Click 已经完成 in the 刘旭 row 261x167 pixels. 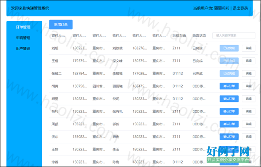[x=229, y=48]
